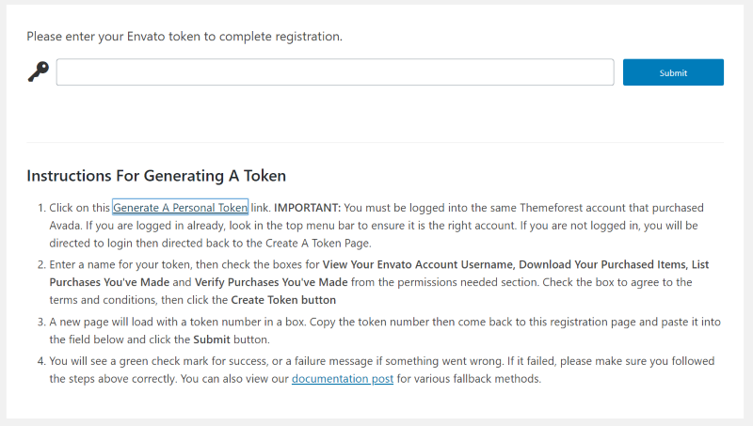Click the key icon beside the token field
This screenshot has width=753, height=426.
point(39,71)
